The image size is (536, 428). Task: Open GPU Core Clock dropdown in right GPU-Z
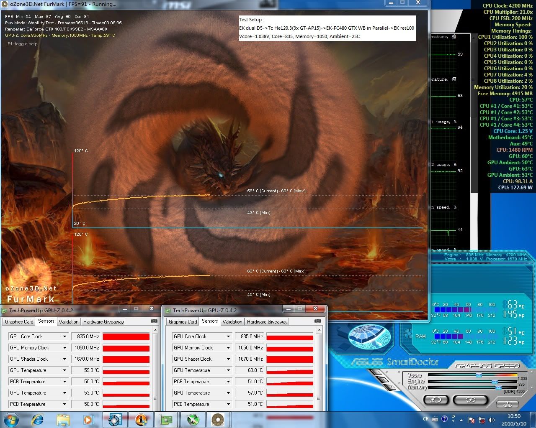click(228, 336)
